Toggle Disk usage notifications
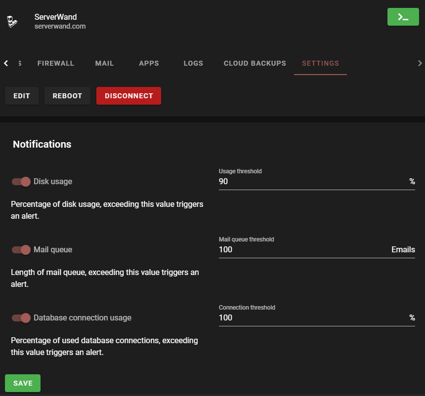 (21, 182)
